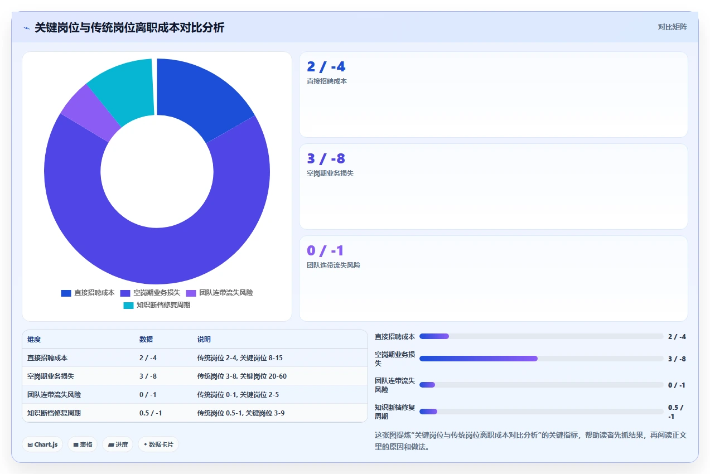710x474 pixels.
Task: Click cell 传统岗位 2-4, 关键岗位 8-15
Action: pyautogui.click(x=240, y=358)
